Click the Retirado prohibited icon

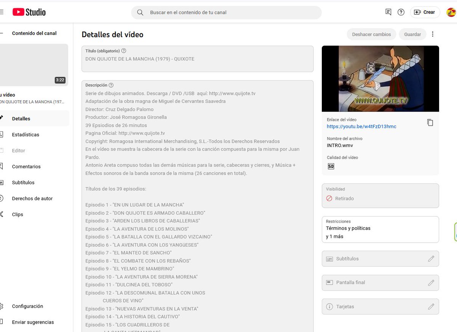329,198
